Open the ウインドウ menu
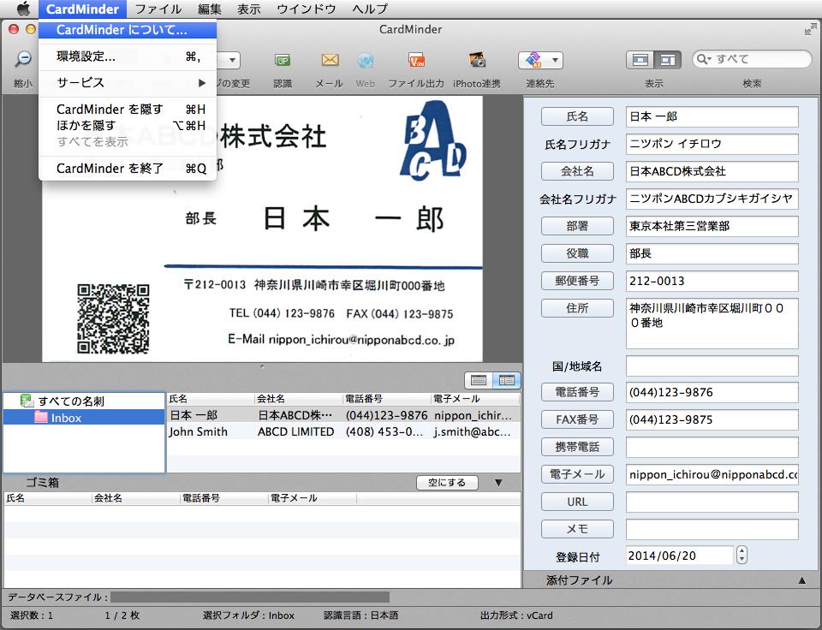Viewport: 822px width, 630px height. pos(307,9)
